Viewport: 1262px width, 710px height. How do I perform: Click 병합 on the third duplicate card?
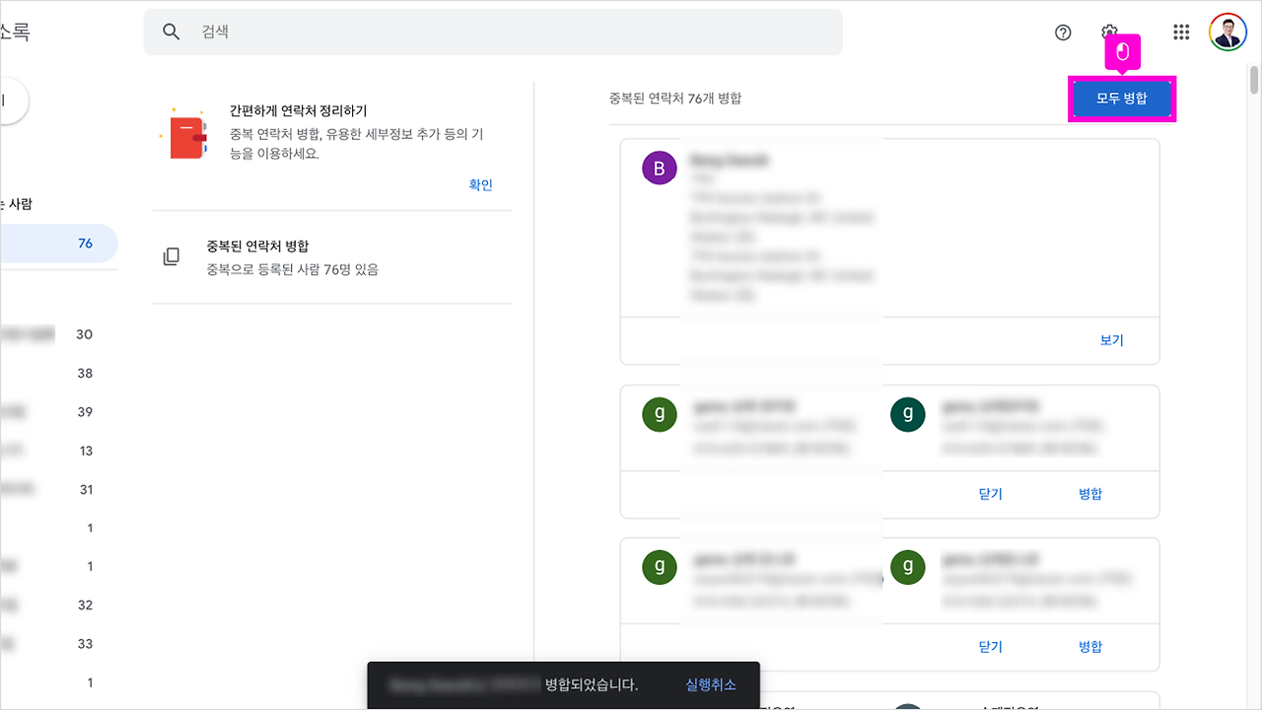[x=1090, y=646]
